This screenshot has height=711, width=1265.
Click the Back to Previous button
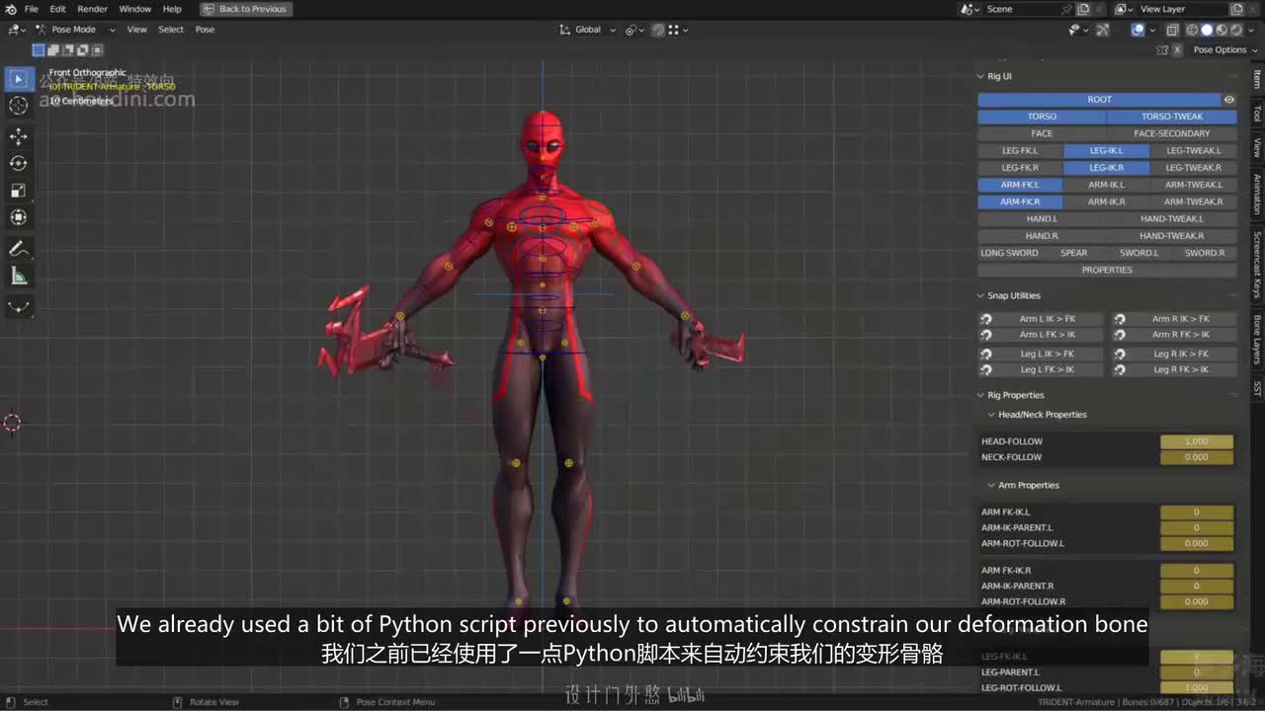pos(245,9)
